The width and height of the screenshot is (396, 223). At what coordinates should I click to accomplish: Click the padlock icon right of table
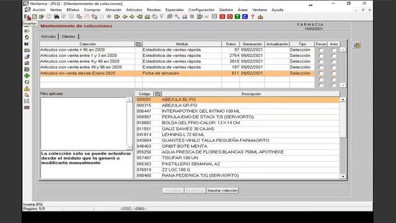pyautogui.click(x=356, y=45)
